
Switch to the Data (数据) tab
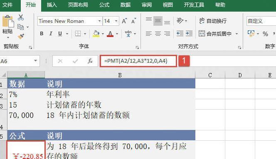point(126,5)
